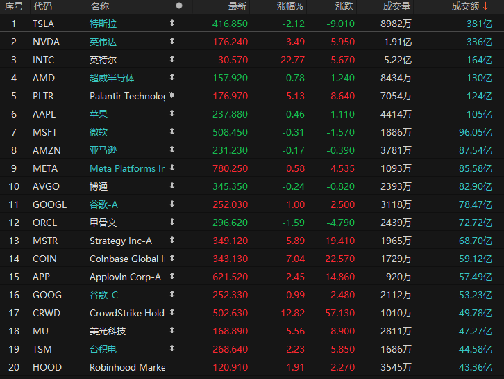The height and width of the screenshot is (379, 504).
Task: Click the marker icon in the TSLA row
Action: [x=172, y=23]
